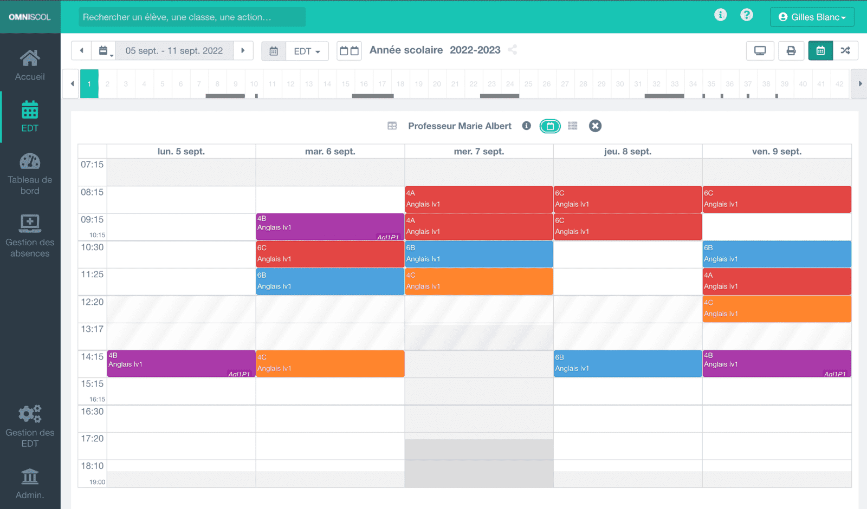Open the EDT dropdown menu

[x=307, y=51]
